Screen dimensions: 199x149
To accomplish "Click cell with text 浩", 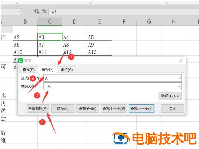I will [7, 37].
